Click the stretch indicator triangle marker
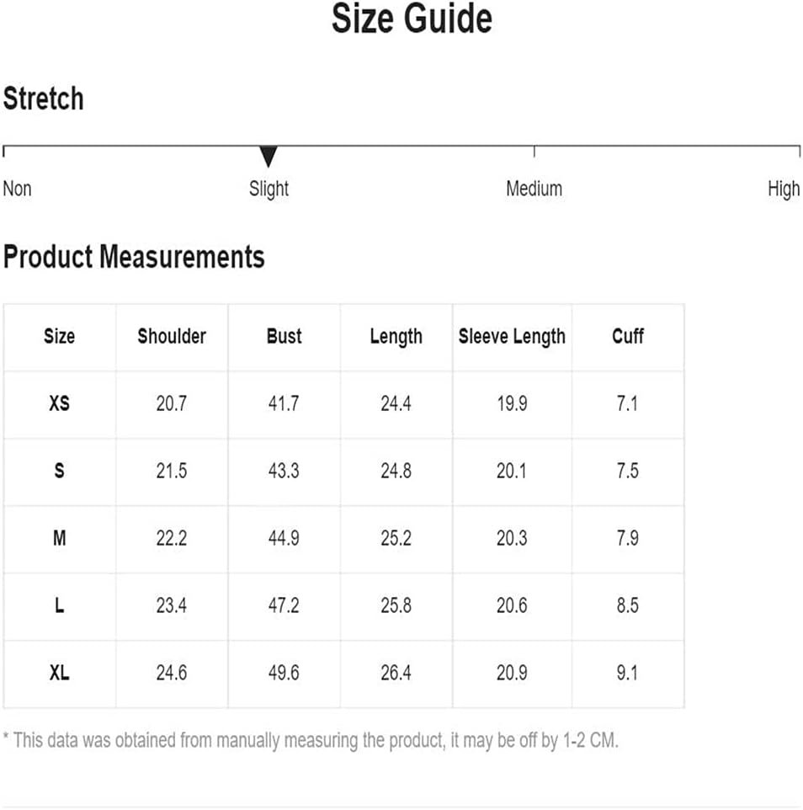 pyautogui.click(x=269, y=157)
